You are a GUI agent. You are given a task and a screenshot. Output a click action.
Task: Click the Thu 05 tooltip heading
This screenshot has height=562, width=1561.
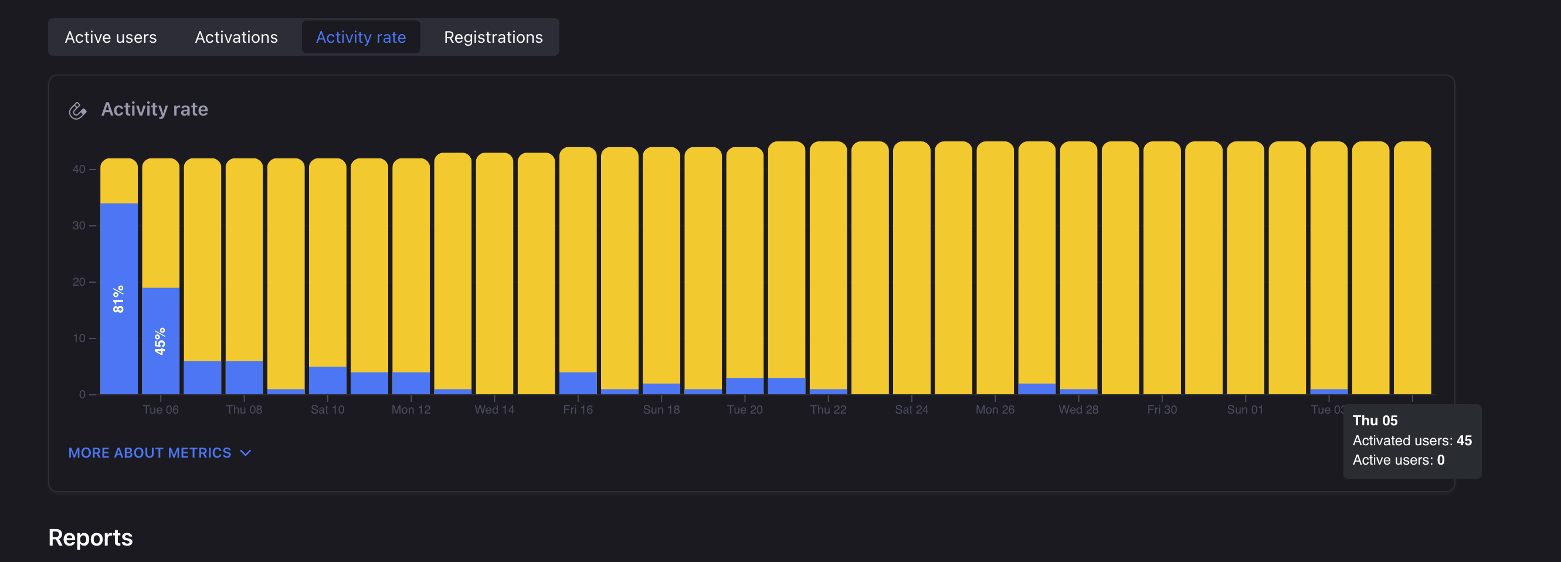[x=1375, y=421]
